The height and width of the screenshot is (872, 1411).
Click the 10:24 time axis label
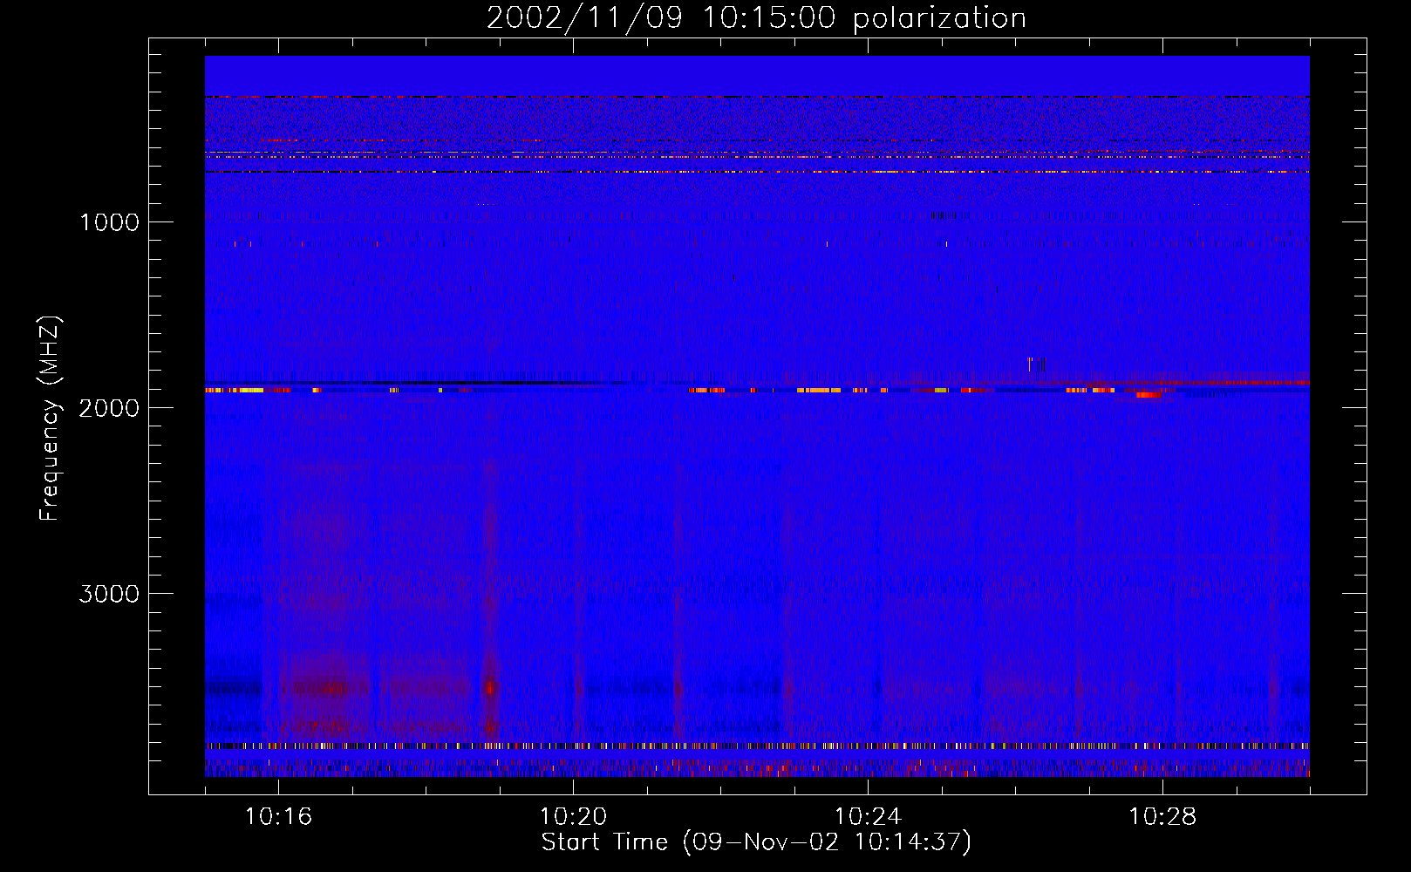coord(868,817)
